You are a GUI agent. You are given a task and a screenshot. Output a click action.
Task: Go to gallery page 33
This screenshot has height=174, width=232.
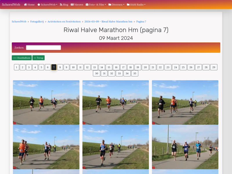pyautogui.click(x=119, y=73)
